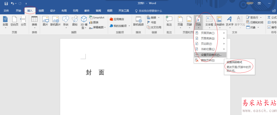Open the 形状 shapes gallery
The height and width of the screenshot is (115, 277).
pos(66,22)
